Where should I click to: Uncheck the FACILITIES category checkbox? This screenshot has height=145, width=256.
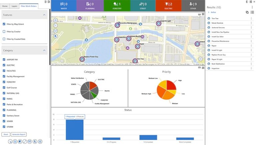pos(4,71)
